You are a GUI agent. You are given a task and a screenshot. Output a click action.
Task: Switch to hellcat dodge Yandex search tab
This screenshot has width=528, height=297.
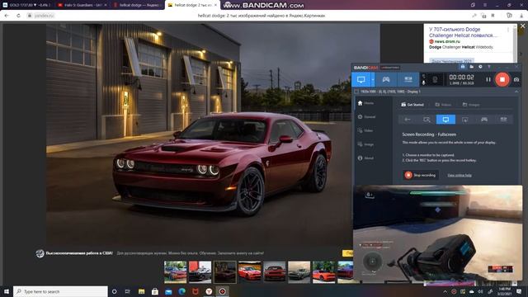pos(137,5)
